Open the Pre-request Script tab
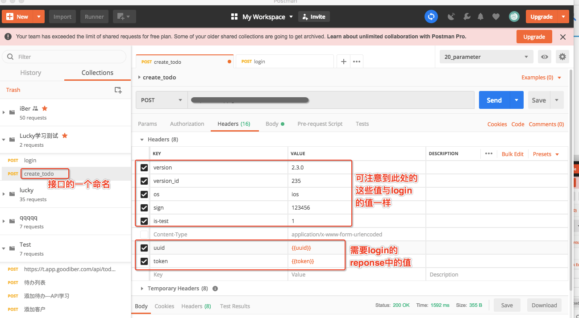The image size is (579, 318). [x=320, y=124]
